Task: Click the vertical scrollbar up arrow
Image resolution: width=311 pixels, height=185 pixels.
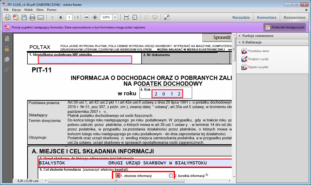Action: (234, 34)
